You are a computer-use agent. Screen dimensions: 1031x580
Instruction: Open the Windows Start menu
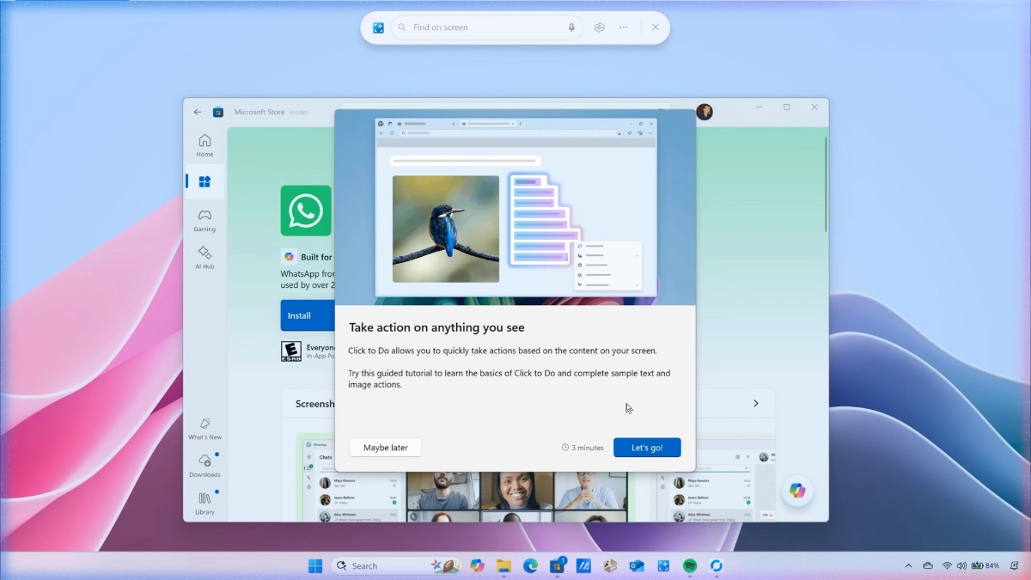[315, 565]
